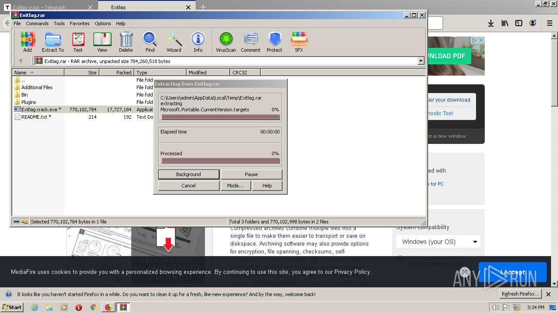Click the Test archive icon

point(78,42)
